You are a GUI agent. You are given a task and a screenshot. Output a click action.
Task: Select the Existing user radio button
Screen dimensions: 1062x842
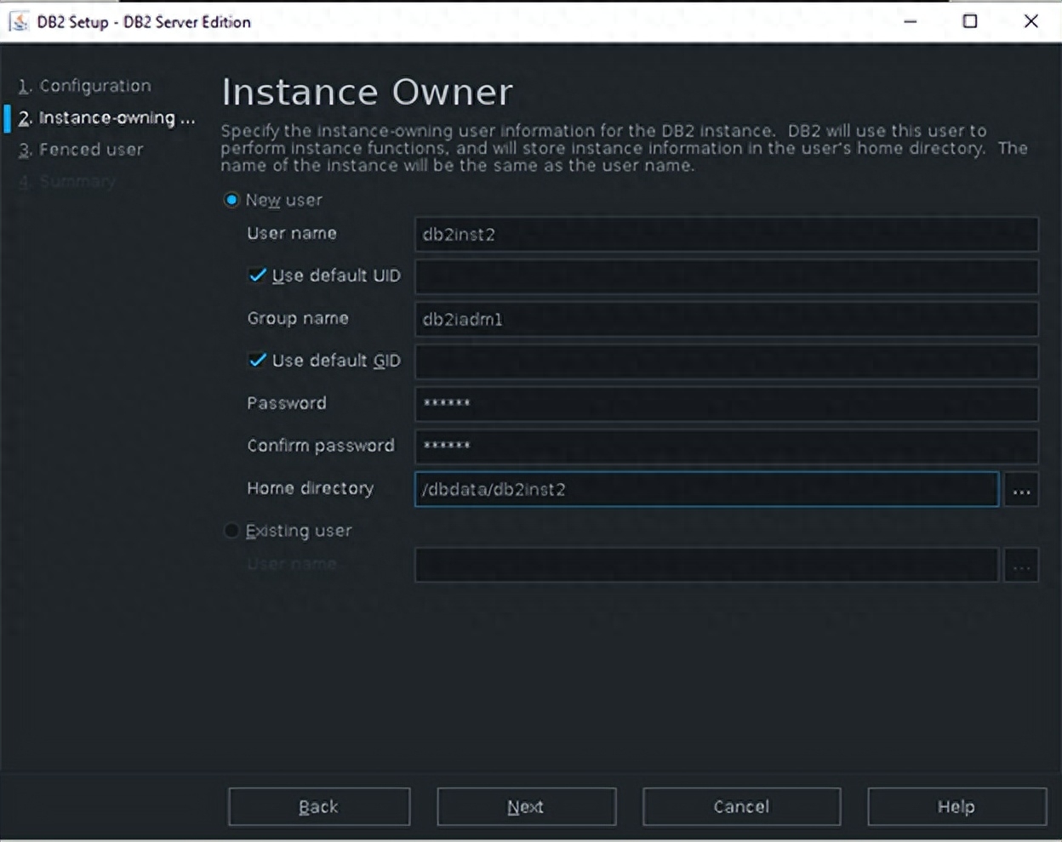tap(231, 531)
